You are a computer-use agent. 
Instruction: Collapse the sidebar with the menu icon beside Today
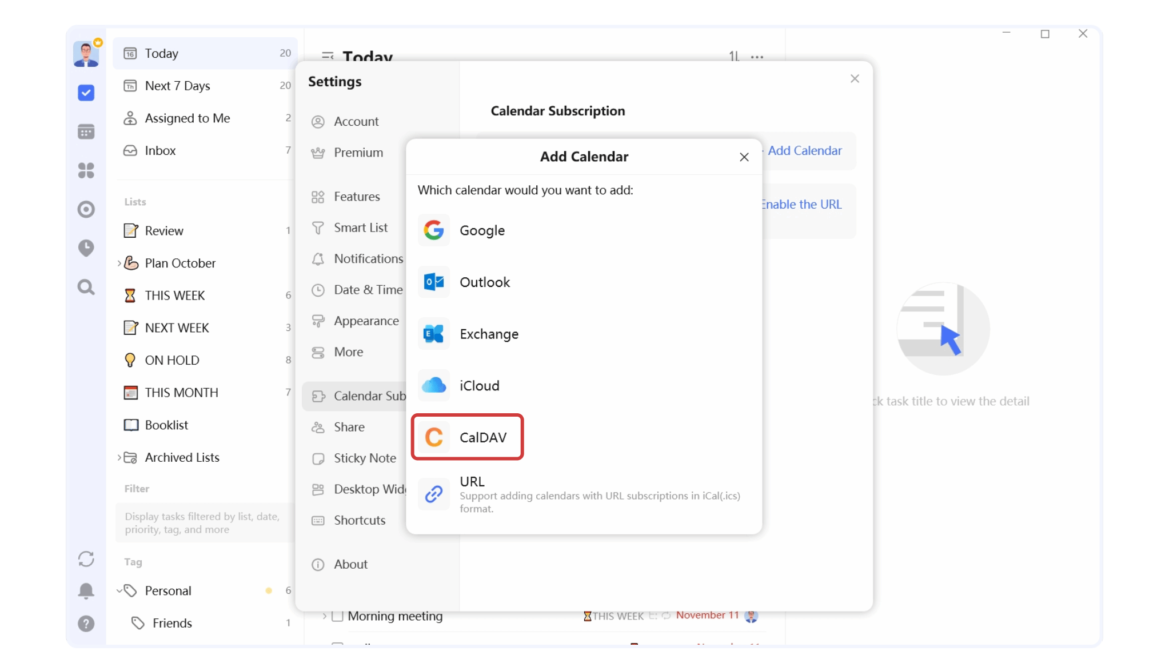point(328,57)
